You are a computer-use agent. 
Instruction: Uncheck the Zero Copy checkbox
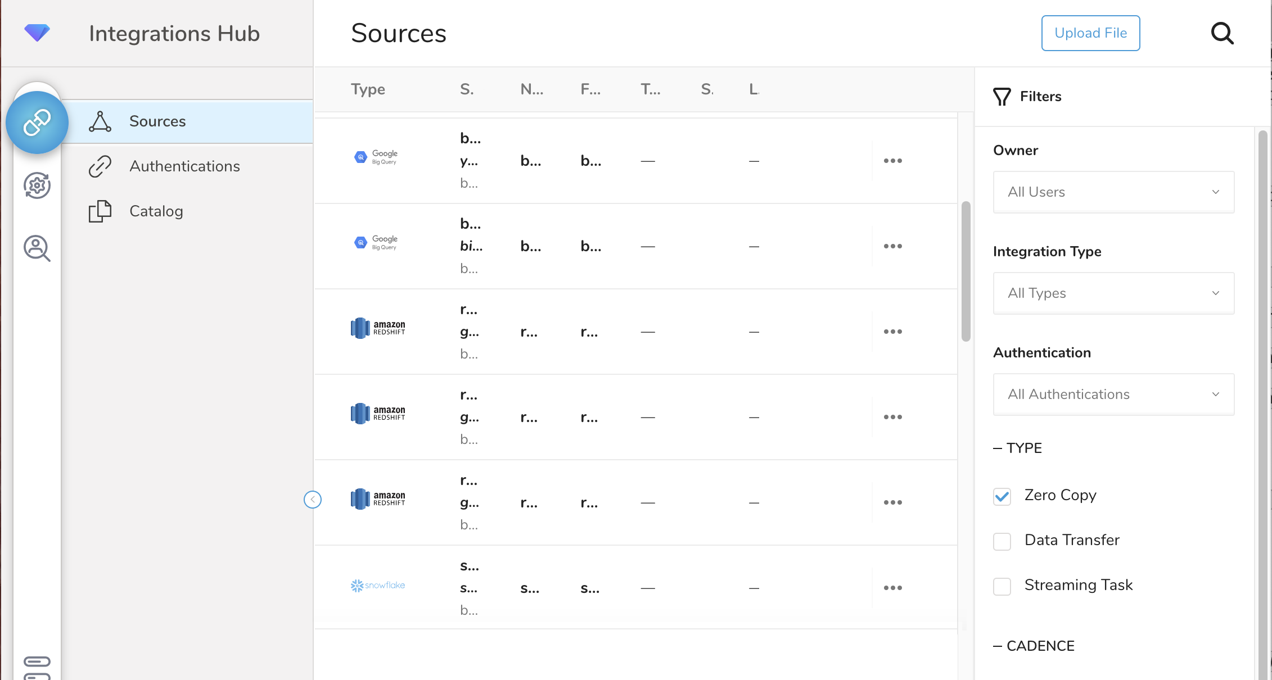[x=1002, y=496]
